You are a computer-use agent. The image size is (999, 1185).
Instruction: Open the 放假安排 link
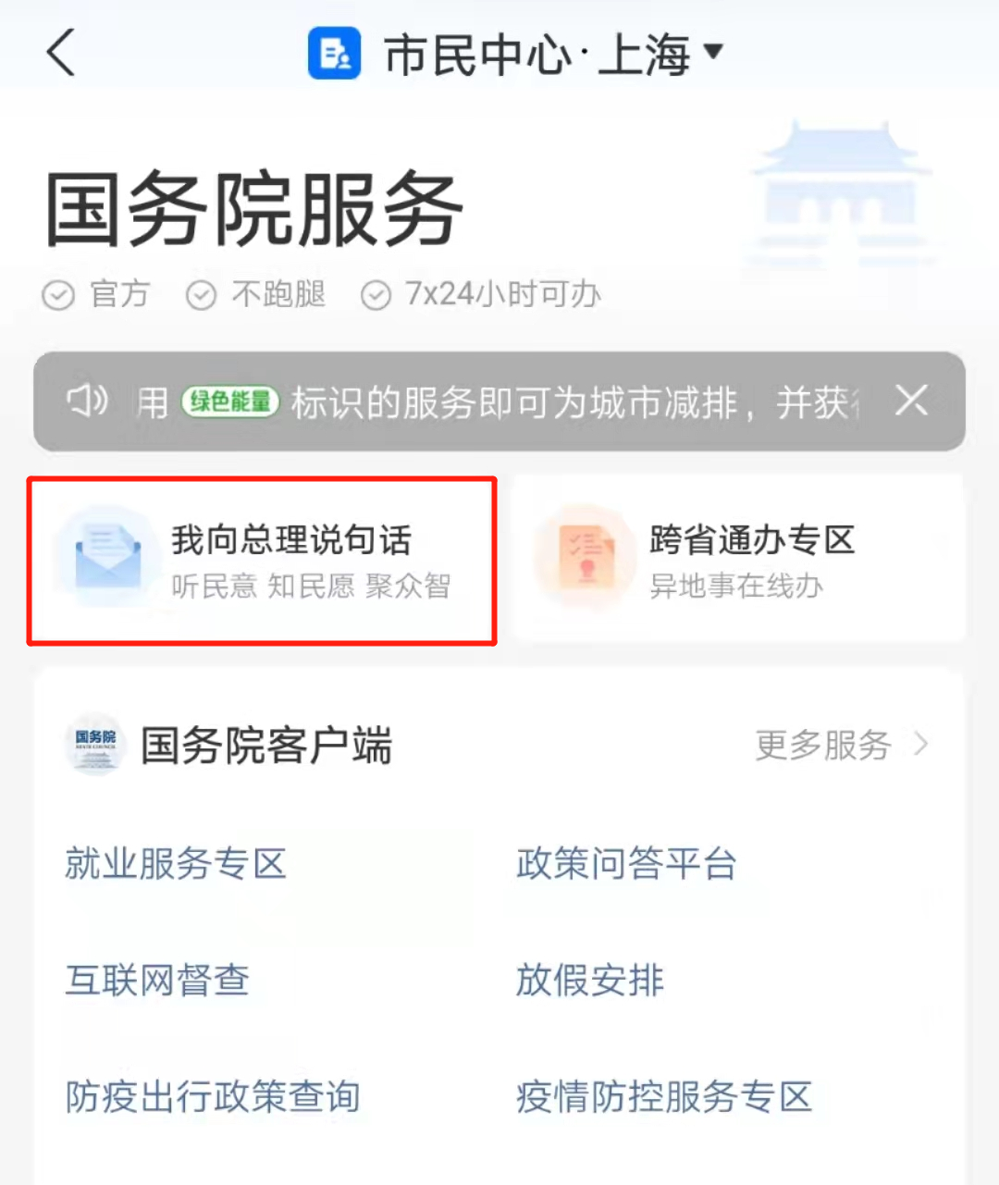click(x=590, y=981)
